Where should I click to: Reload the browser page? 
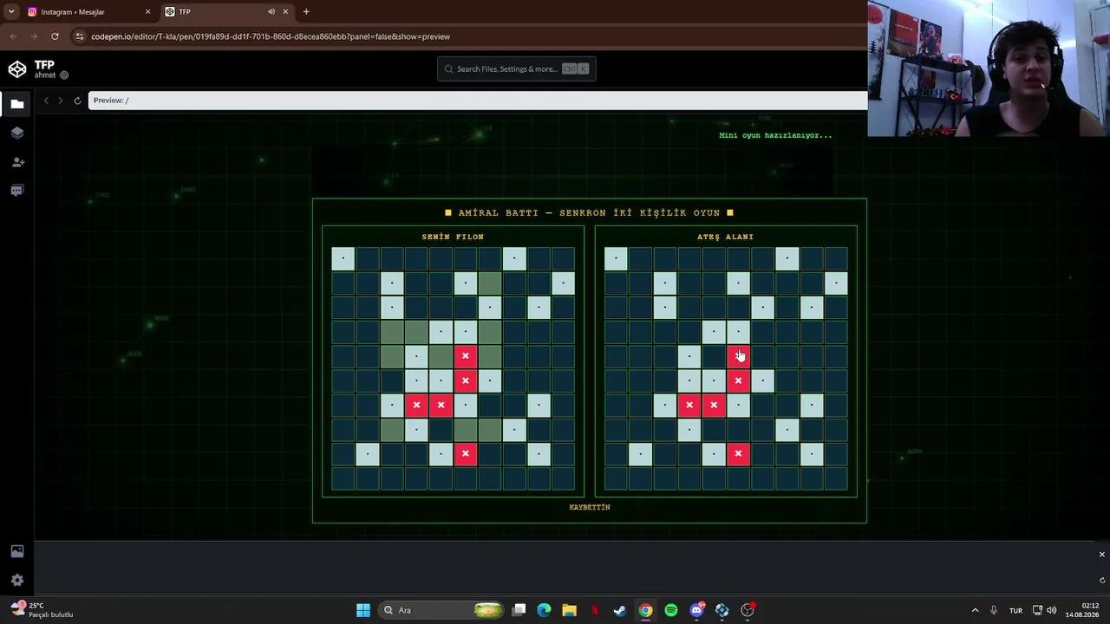[x=55, y=36]
